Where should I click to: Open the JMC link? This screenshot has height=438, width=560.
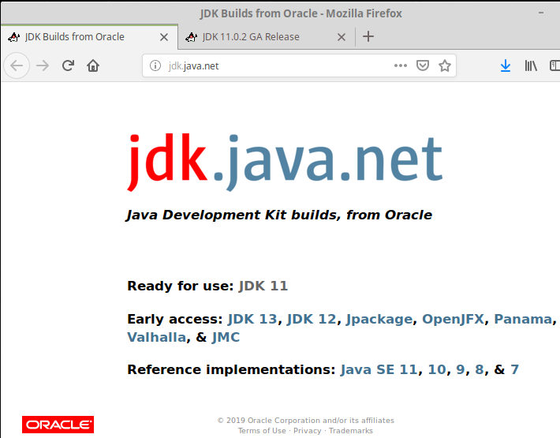click(x=226, y=337)
